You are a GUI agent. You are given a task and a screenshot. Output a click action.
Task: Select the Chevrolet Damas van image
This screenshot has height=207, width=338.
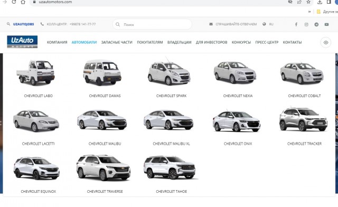(x=102, y=72)
